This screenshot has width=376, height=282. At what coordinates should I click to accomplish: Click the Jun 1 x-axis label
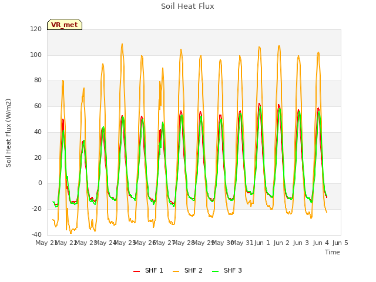262,243
